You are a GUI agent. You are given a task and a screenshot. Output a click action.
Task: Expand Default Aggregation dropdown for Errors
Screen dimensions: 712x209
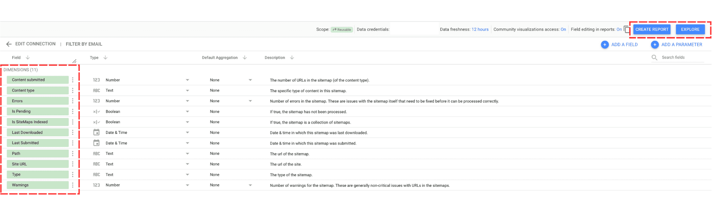pos(250,101)
